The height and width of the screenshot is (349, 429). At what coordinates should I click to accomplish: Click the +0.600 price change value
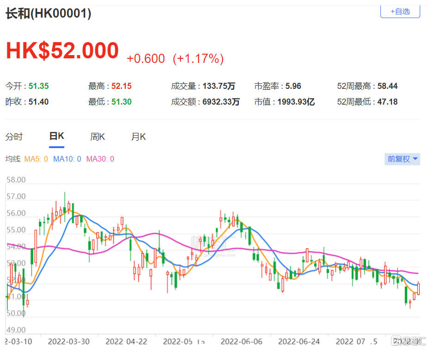coord(146,59)
